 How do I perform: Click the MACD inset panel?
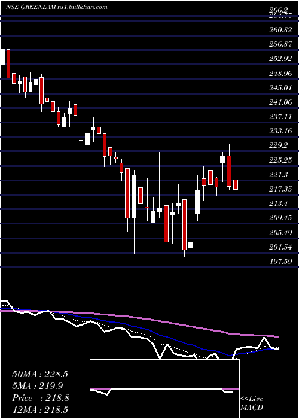[164, 389]
